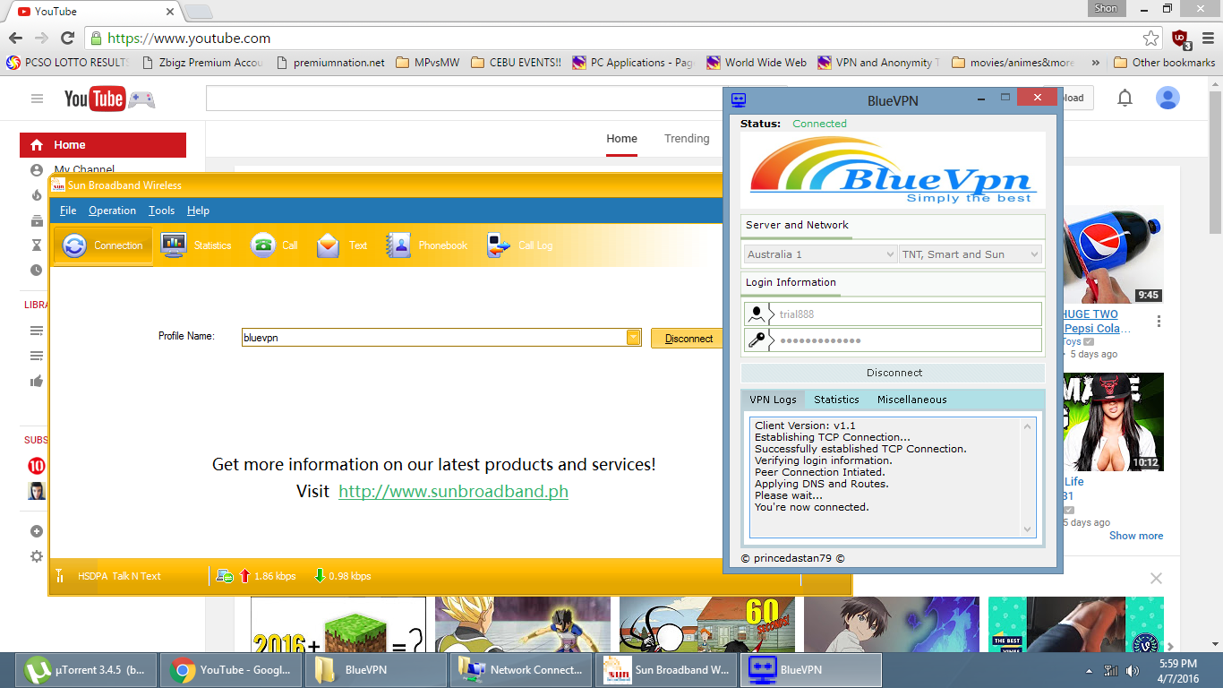Click uBlock extension icon in Chrome

[x=1180, y=39]
